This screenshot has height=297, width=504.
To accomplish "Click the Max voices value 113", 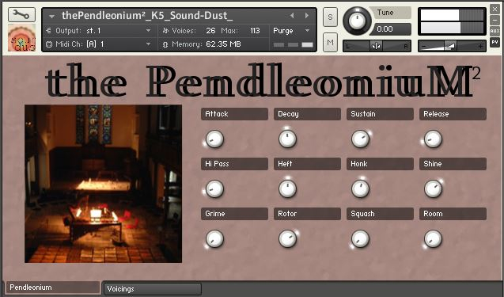I will (x=255, y=31).
